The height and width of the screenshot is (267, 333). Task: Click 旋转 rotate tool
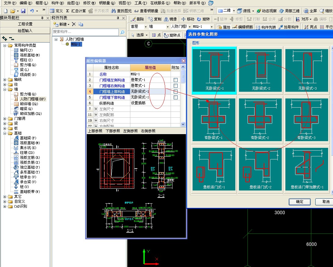tap(203, 19)
